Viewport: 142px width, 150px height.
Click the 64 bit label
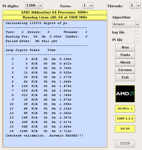125,129
